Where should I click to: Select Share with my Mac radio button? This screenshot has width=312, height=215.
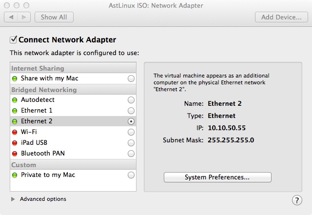(x=131, y=78)
